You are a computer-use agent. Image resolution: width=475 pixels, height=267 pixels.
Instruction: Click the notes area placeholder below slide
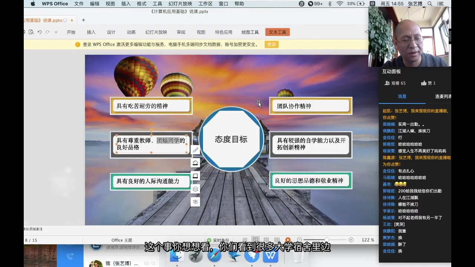(33, 229)
